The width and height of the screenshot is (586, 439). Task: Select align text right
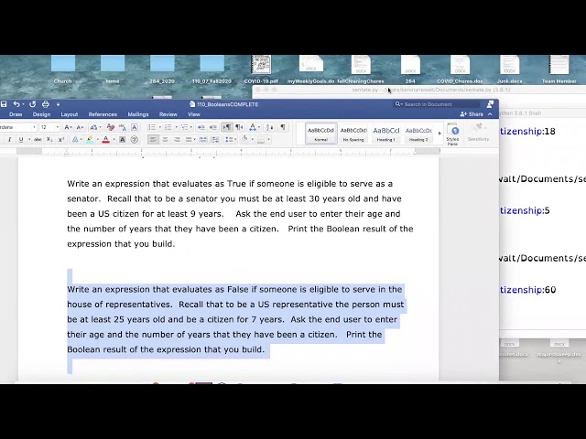pyautogui.click(x=177, y=140)
